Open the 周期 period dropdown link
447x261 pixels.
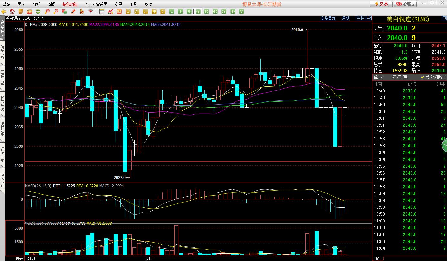345,18
